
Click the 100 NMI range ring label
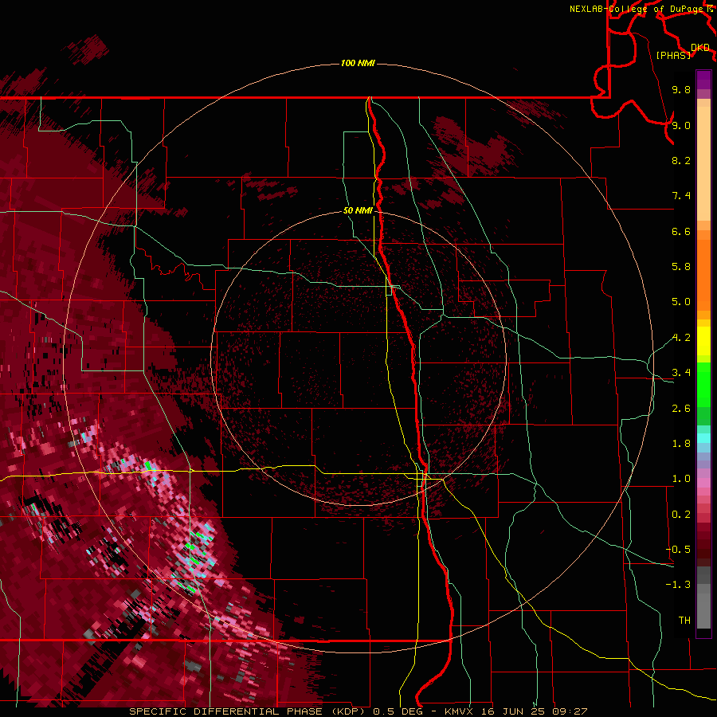tap(358, 63)
